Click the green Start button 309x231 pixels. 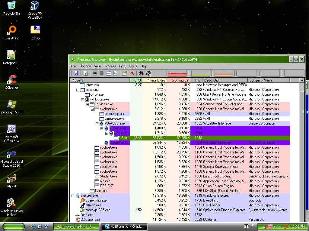pos(13,227)
